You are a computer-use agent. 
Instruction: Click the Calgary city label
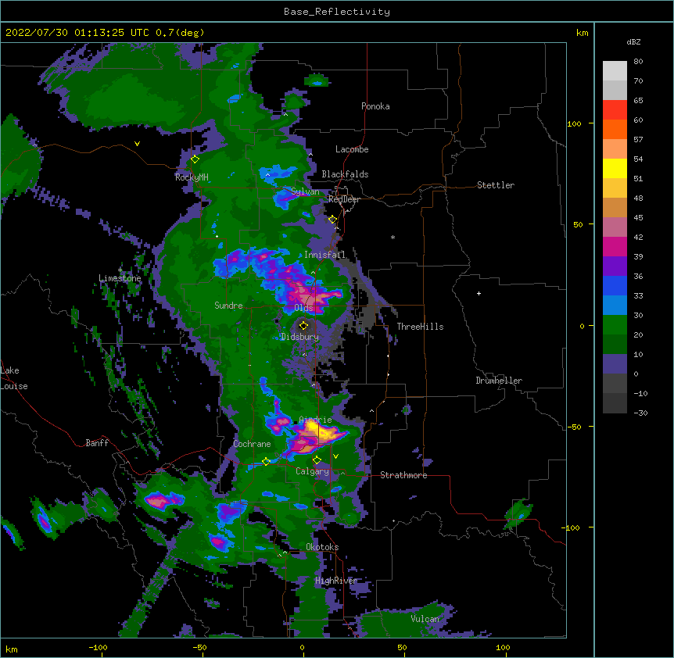(x=312, y=471)
